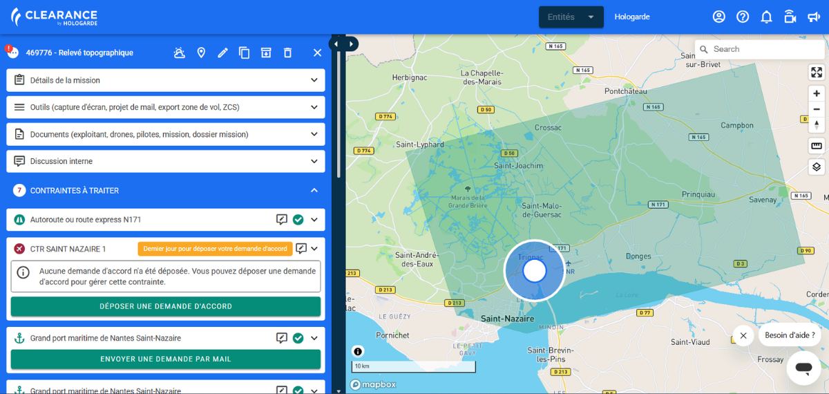The height and width of the screenshot is (394, 829).
Task: Zoom in the map with the plus button
Action: [x=817, y=93]
